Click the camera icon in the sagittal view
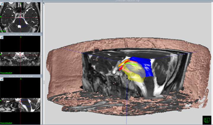 click(2, 79)
